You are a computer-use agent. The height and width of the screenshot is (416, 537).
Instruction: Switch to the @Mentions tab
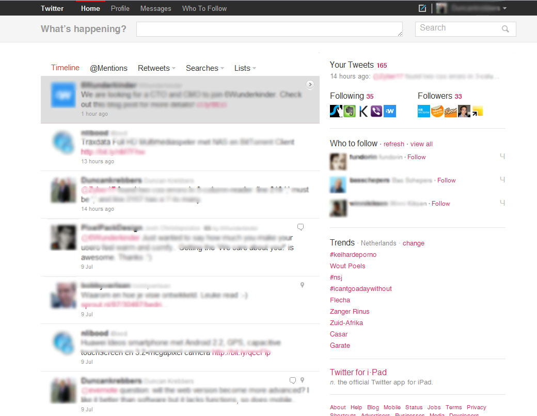click(x=108, y=68)
